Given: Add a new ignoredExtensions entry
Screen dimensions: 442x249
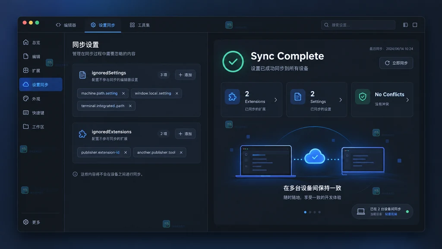Looking at the screenshot, I should point(185,134).
